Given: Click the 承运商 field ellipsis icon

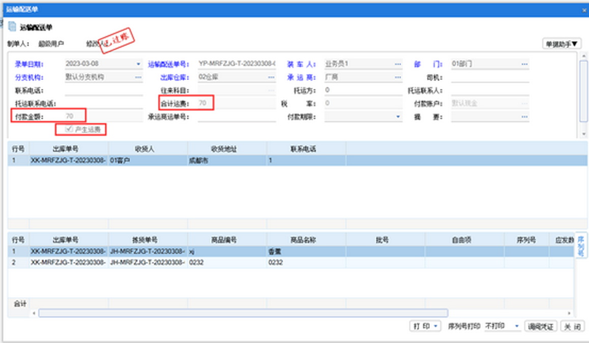Looking at the screenshot, I should click(x=398, y=77).
